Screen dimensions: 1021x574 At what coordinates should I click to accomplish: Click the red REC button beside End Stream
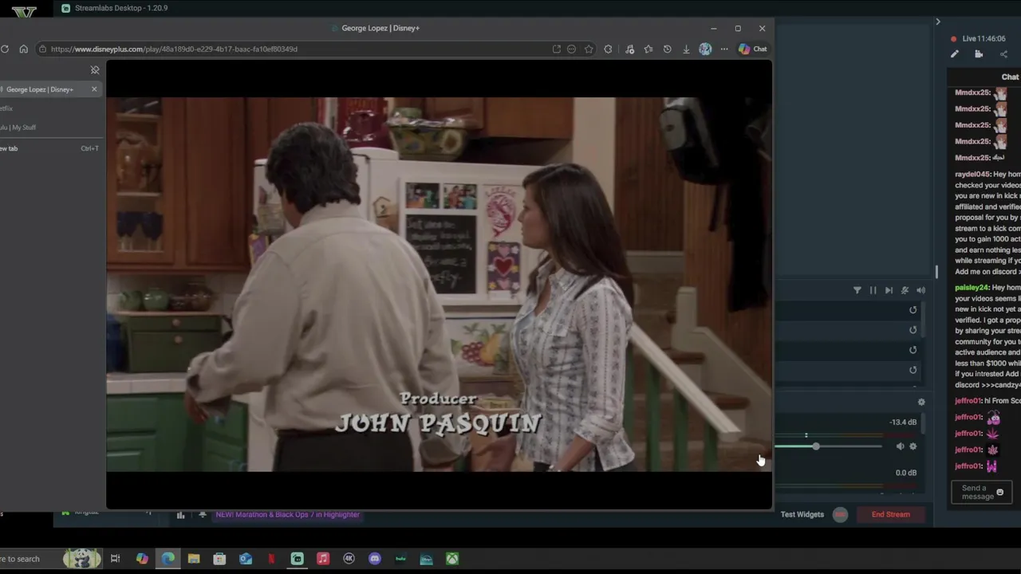[840, 515]
